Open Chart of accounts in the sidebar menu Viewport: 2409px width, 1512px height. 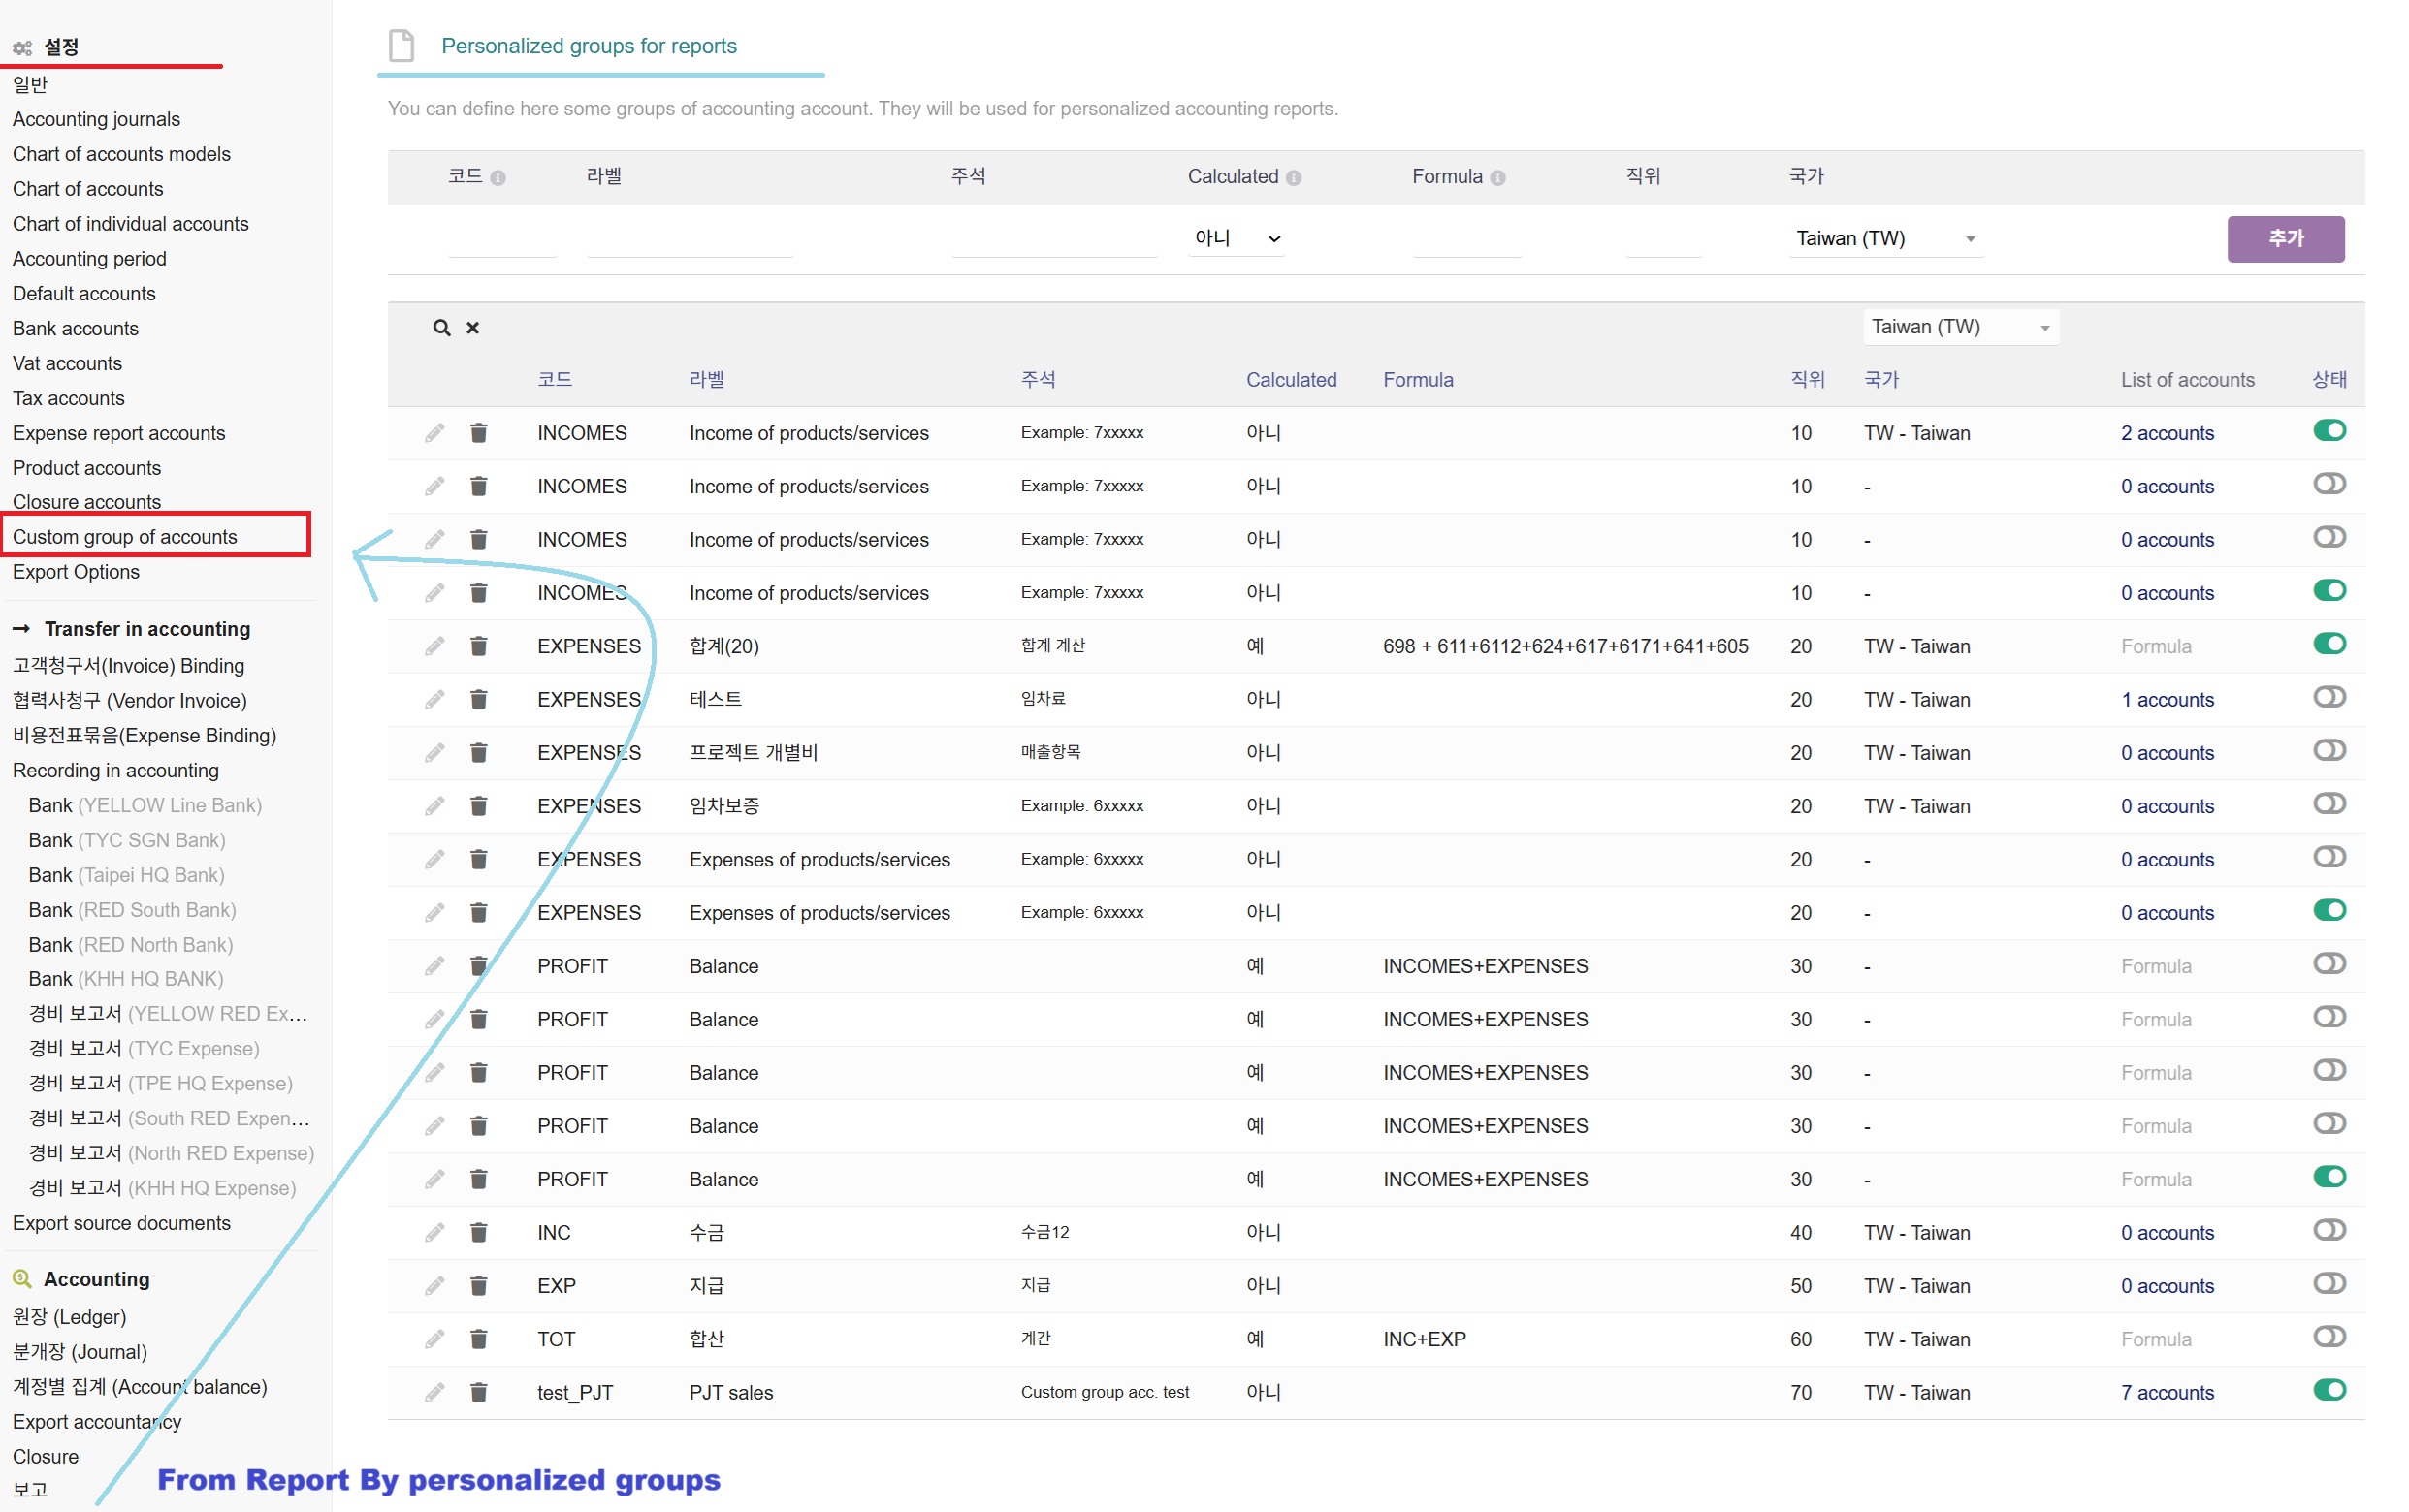(x=88, y=189)
